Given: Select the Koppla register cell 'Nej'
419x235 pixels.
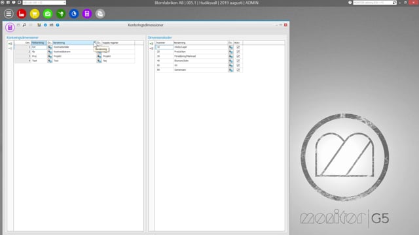Looking at the screenshot, I should tap(118, 61).
